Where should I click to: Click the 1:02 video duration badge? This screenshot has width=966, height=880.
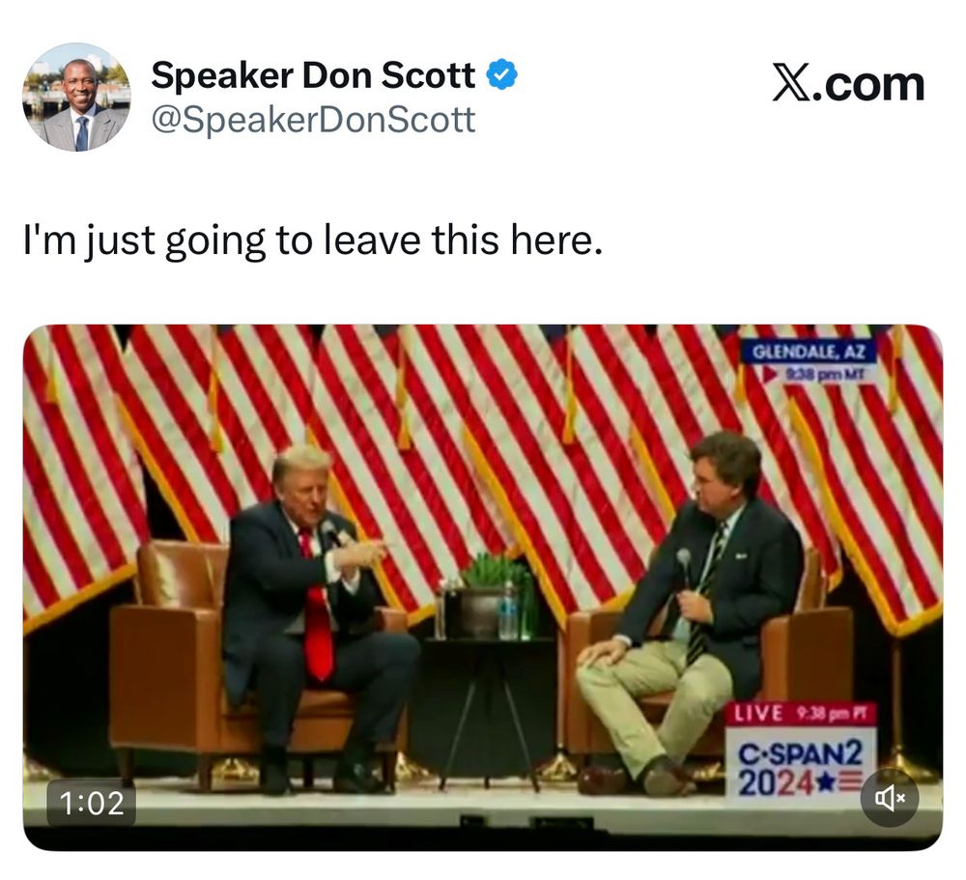tap(92, 803)
